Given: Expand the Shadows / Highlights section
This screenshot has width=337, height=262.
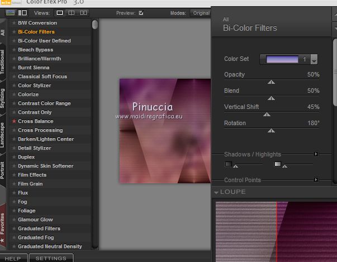Looking at the screenshot, I should (316, 154).
